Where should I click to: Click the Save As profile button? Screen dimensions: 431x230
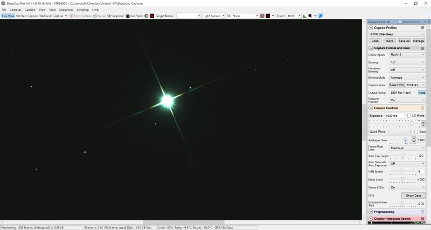click(x=404, y=41)
